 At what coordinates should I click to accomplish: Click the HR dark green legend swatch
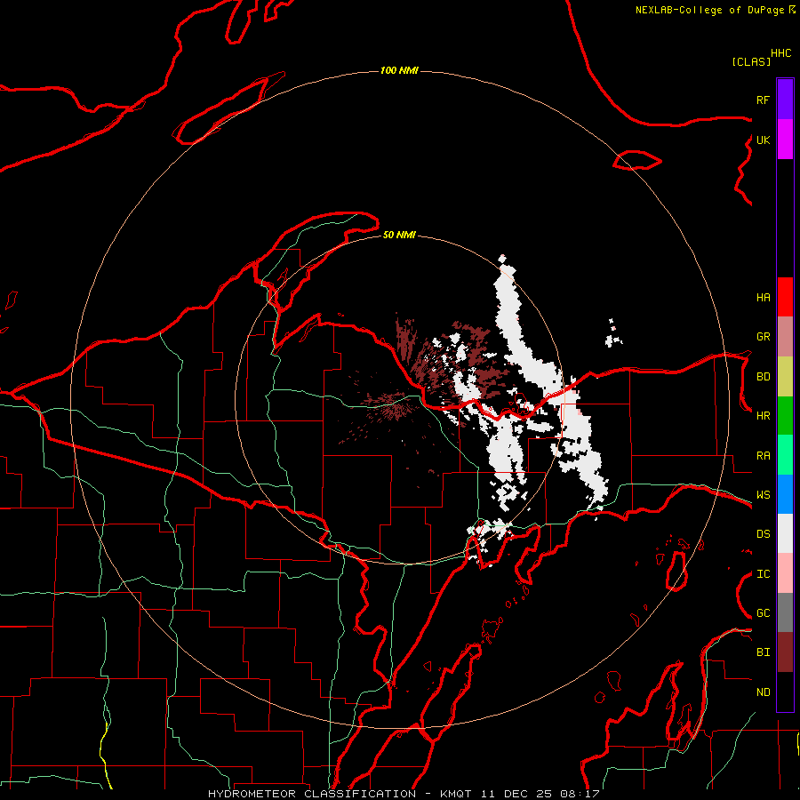tap(785, 416)
